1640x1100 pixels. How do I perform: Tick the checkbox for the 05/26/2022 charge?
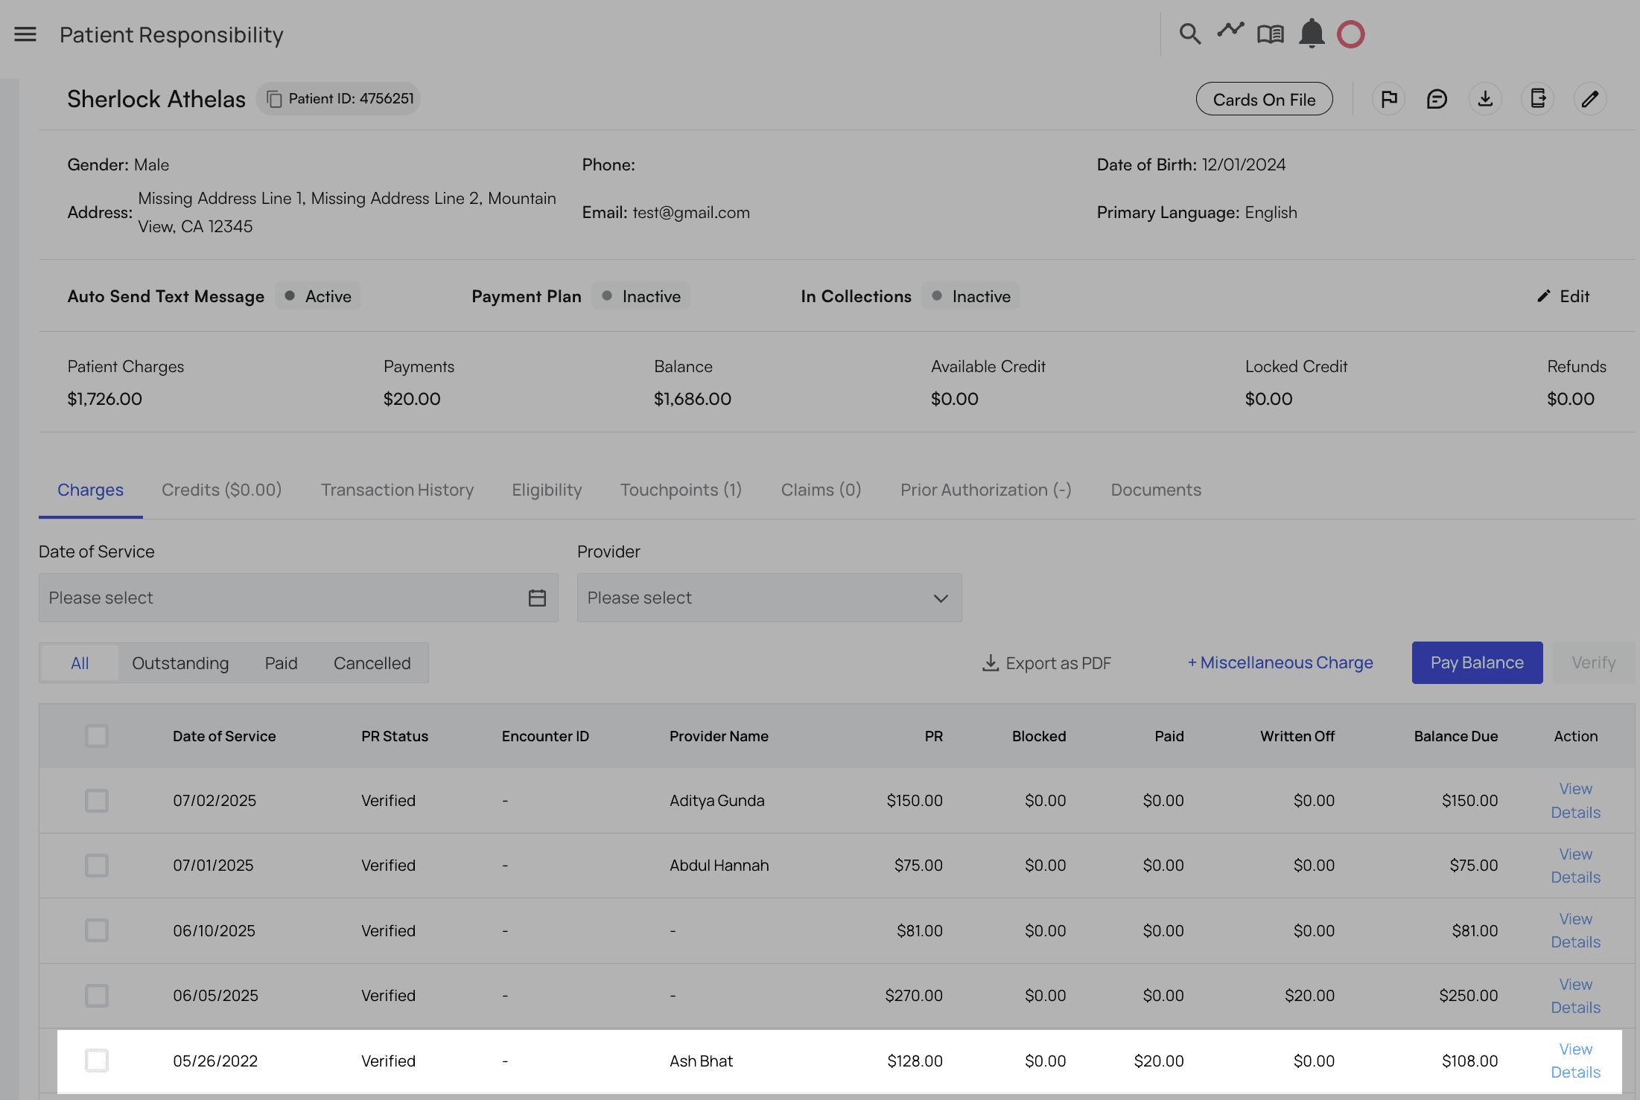97,1061
